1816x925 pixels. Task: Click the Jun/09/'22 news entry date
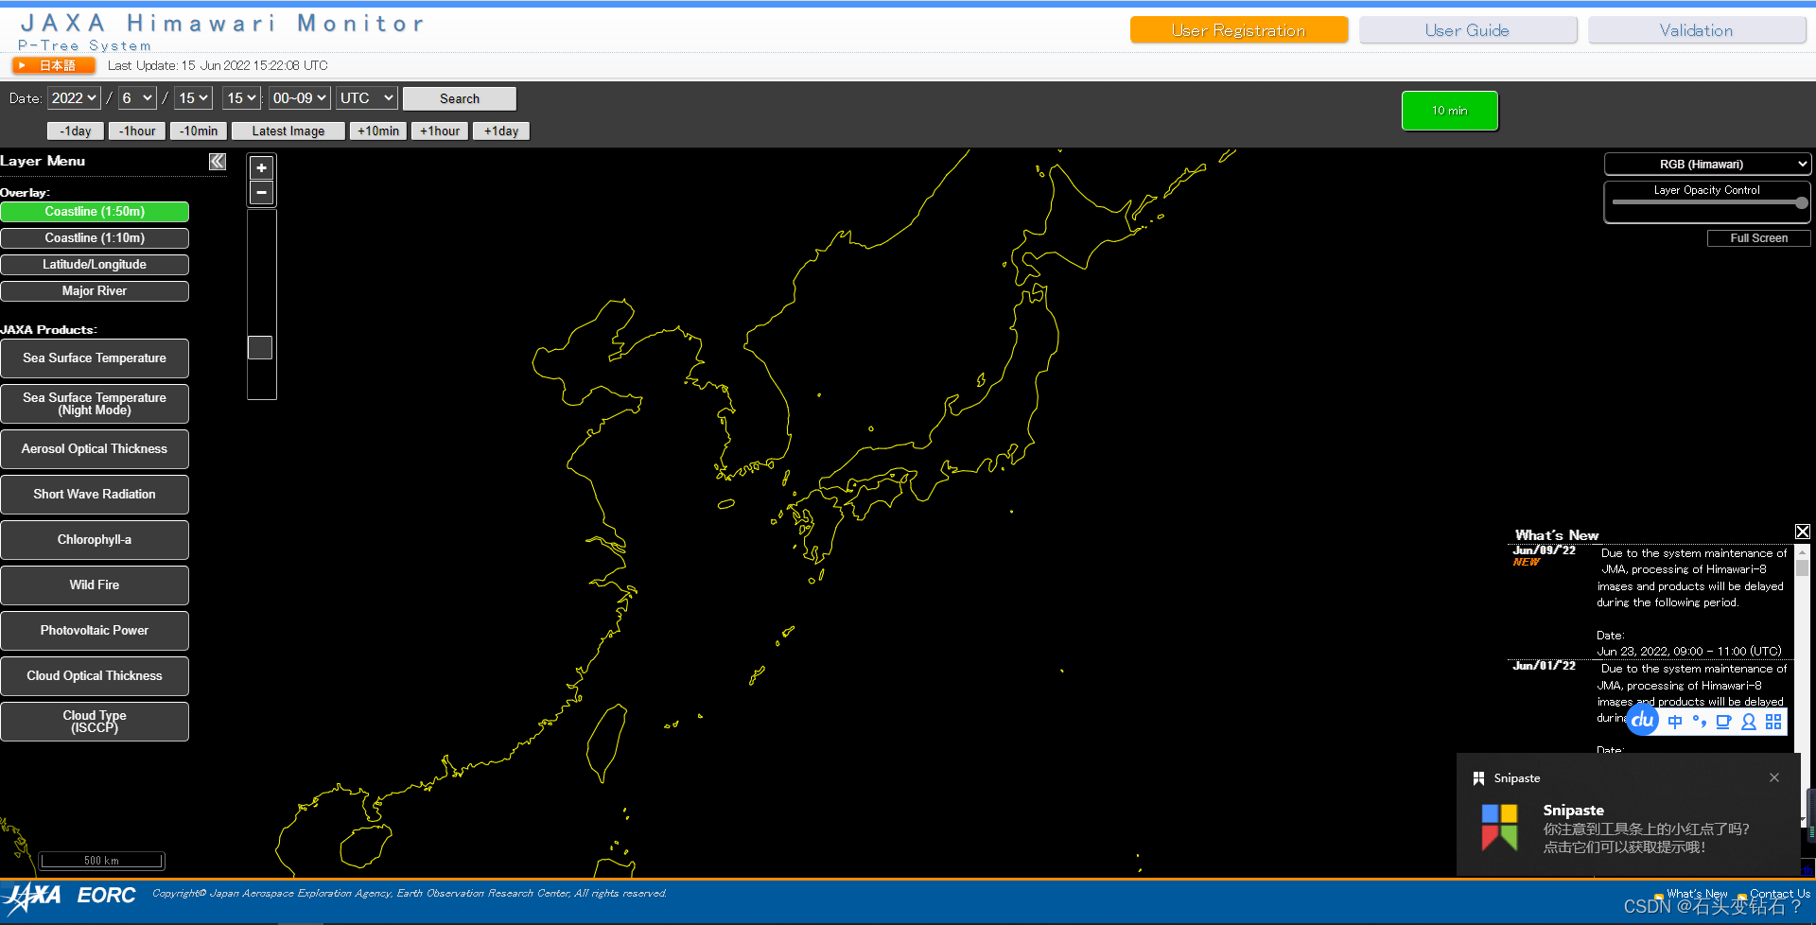1545,550
